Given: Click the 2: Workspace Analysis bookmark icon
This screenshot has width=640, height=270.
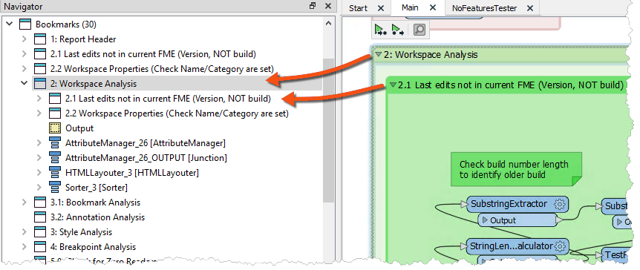Looking at the screenshot, I should (40, 84).
